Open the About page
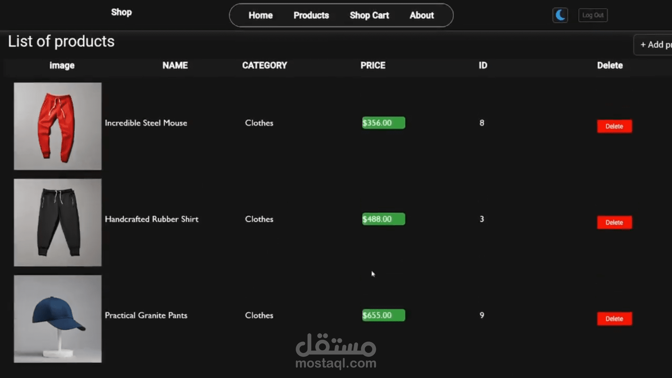The width and height of the screenshot is (672, 378). pos(422,15)
